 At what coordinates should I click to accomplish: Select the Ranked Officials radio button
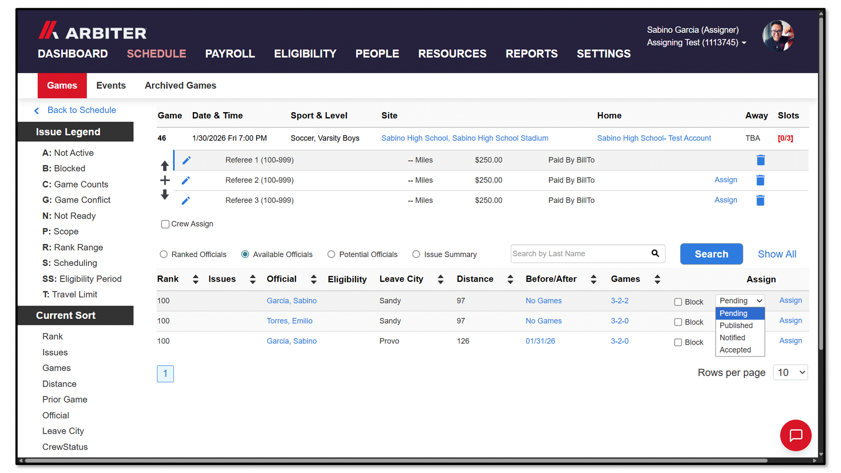click(163, 254)
